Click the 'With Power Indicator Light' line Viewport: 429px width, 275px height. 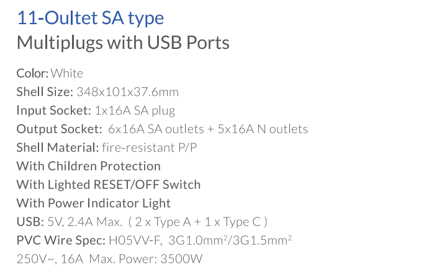[94, 203]
